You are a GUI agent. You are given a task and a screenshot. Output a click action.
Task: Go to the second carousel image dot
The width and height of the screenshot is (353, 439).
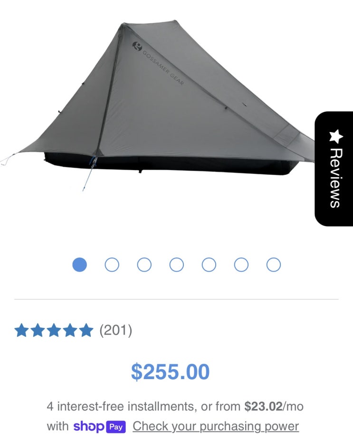(112, 265)
